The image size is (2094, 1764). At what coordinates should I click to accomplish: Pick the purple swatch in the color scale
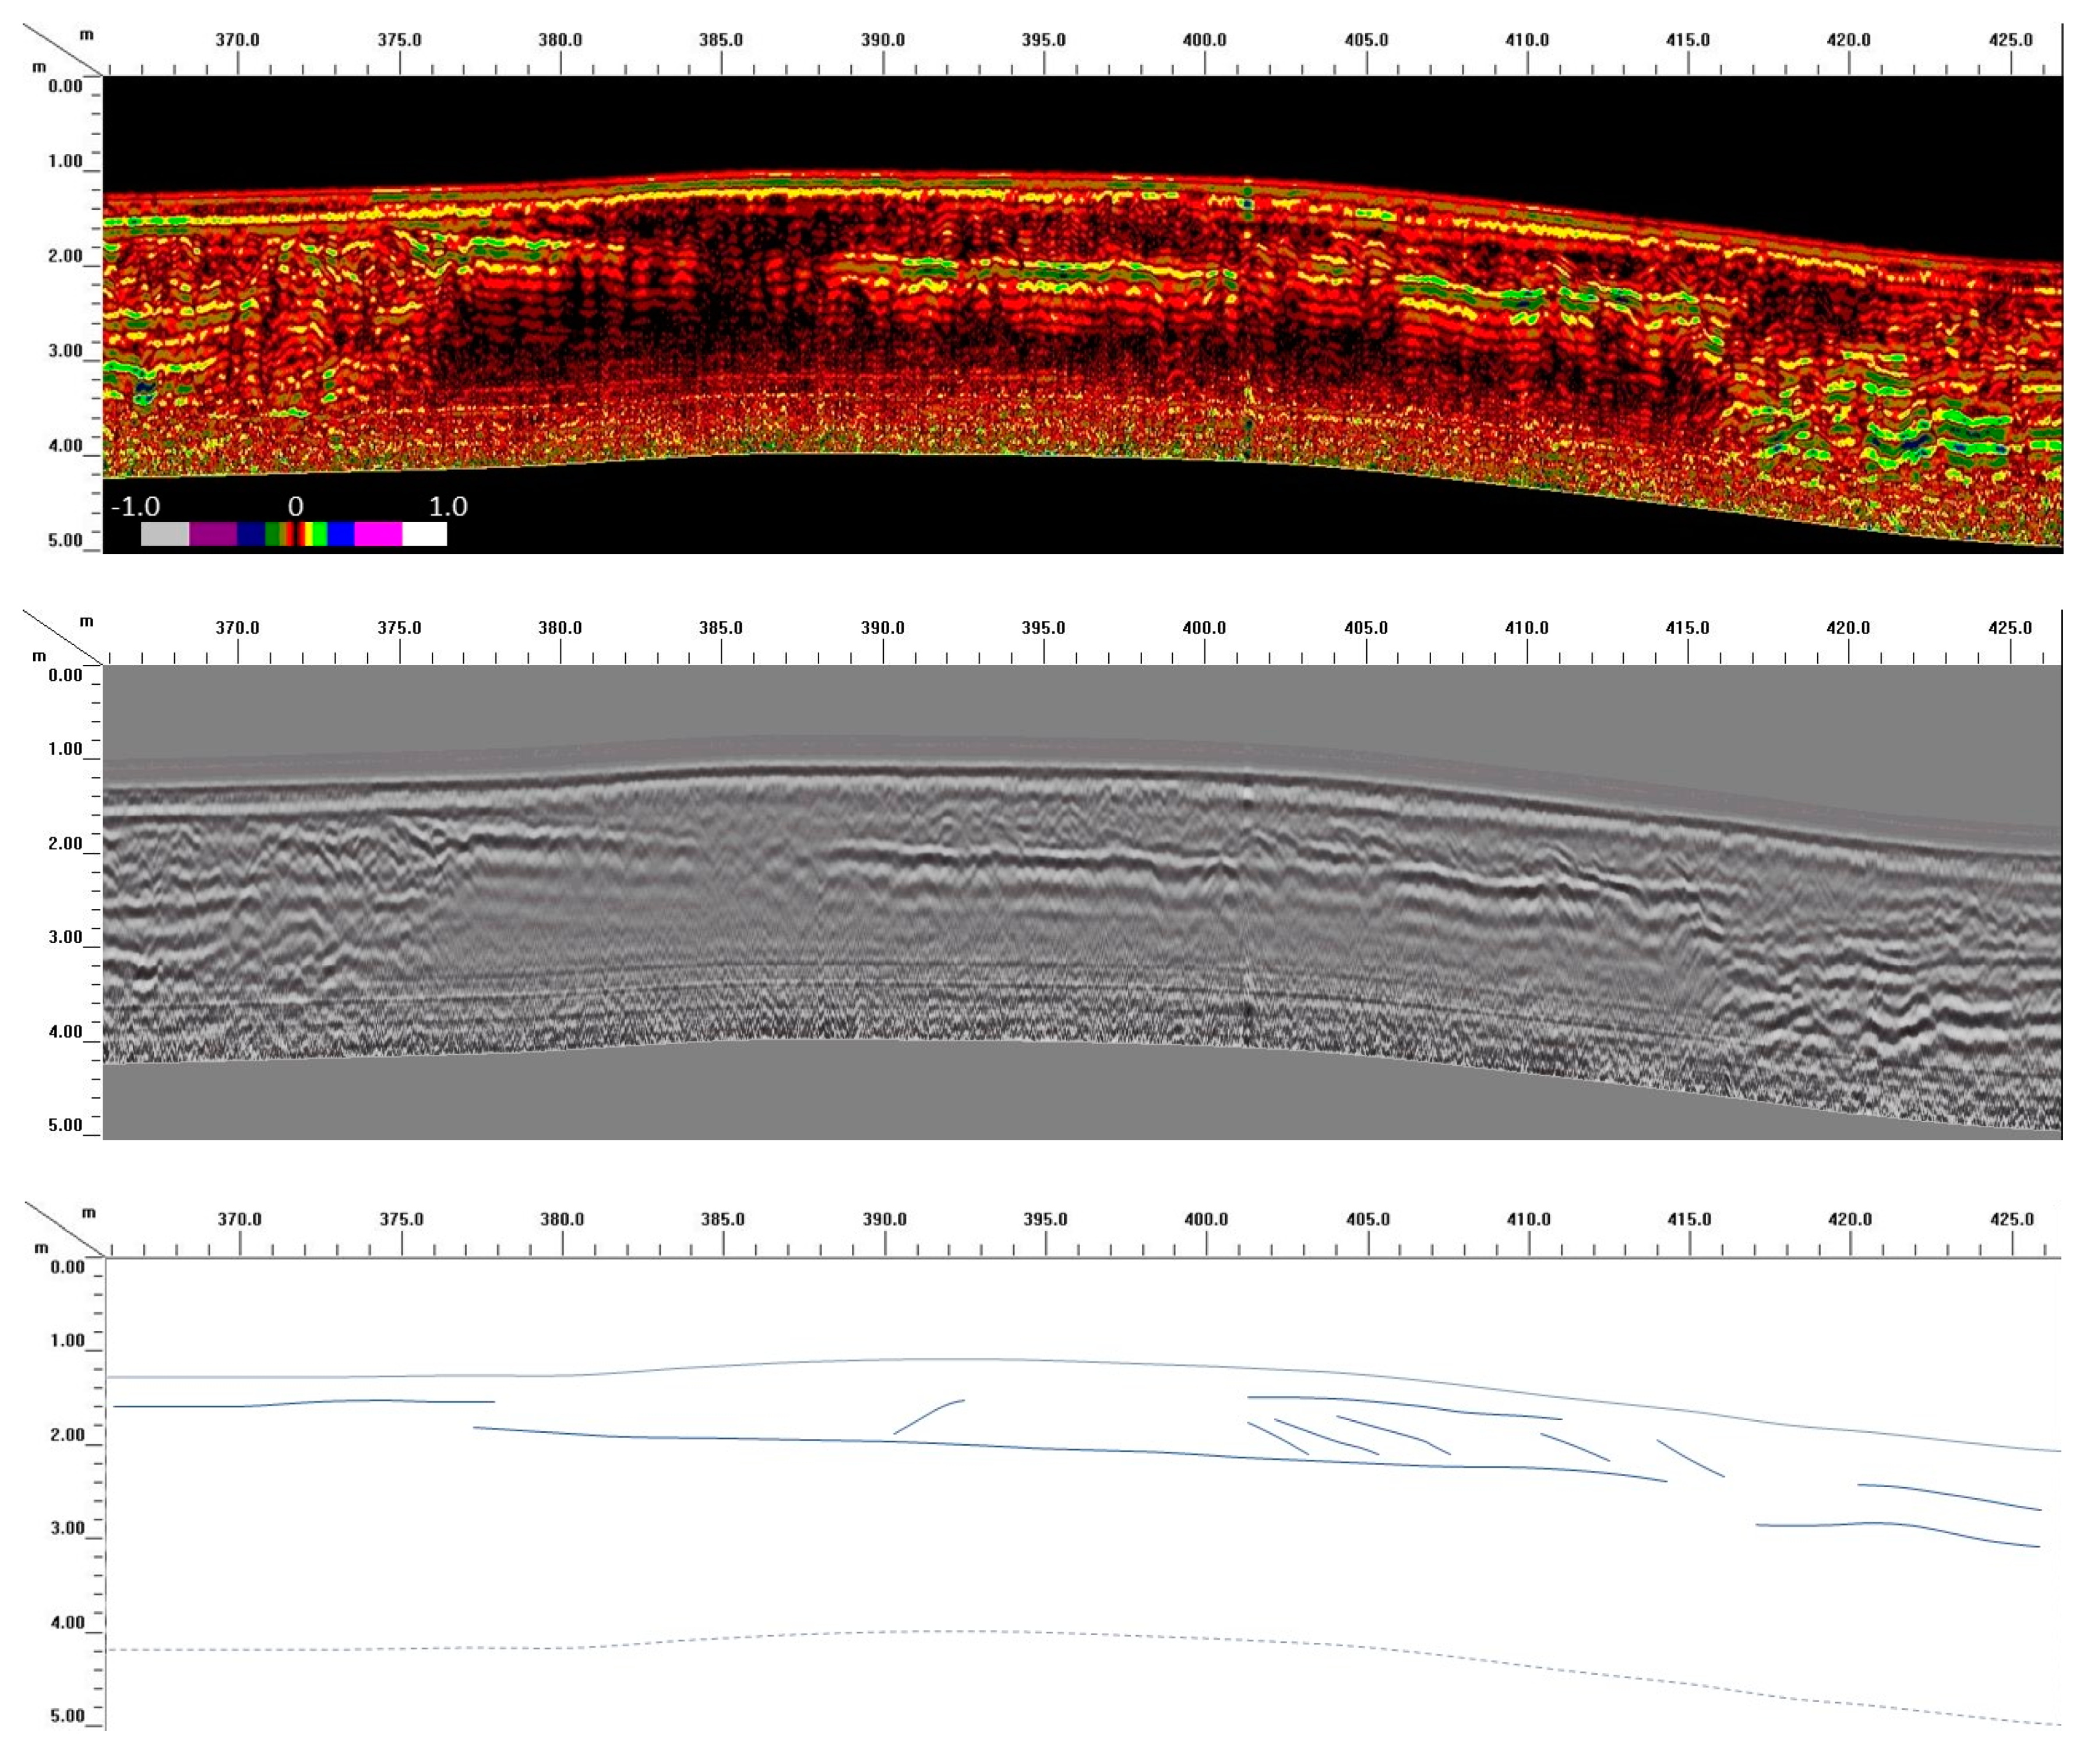tap(213, 535)
